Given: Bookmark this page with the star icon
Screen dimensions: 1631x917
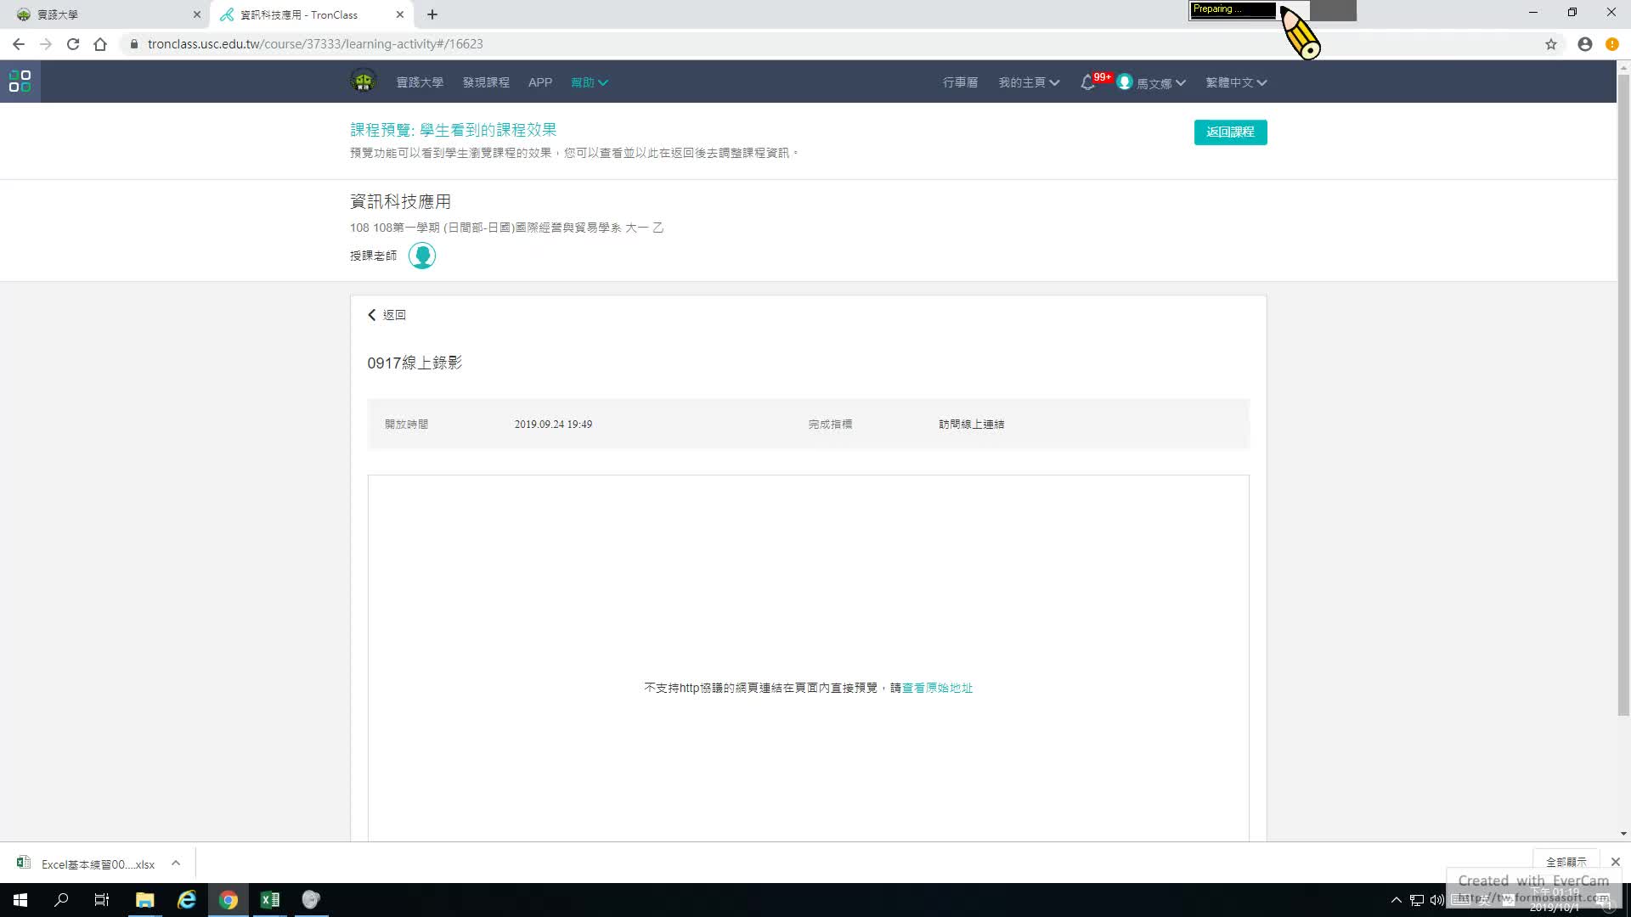Looking at the screenshot, I should (x=1551, y=44).
